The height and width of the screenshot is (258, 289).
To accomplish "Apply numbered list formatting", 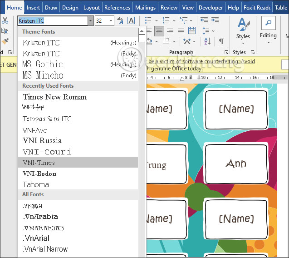I will click(166, 20).
